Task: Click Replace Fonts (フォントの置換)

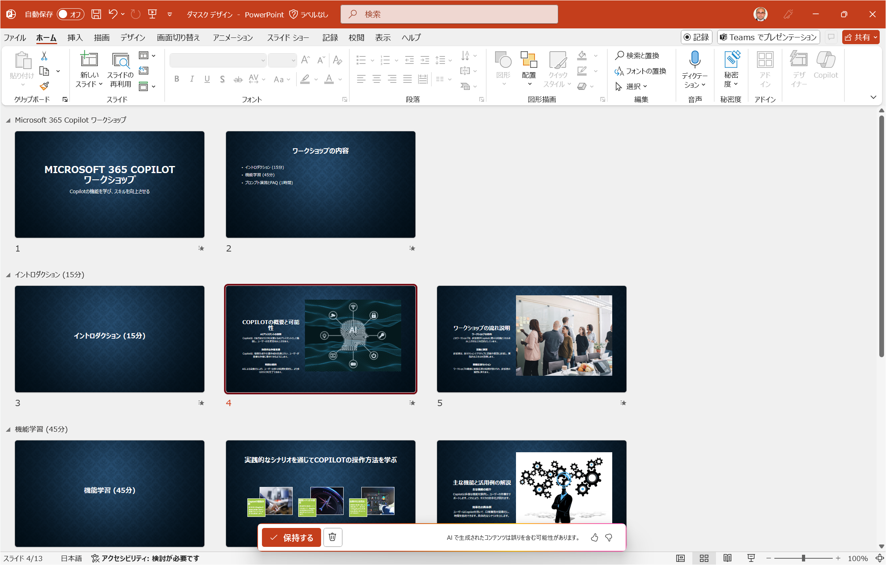Action: pyautogui.click(x=640, y=71)
